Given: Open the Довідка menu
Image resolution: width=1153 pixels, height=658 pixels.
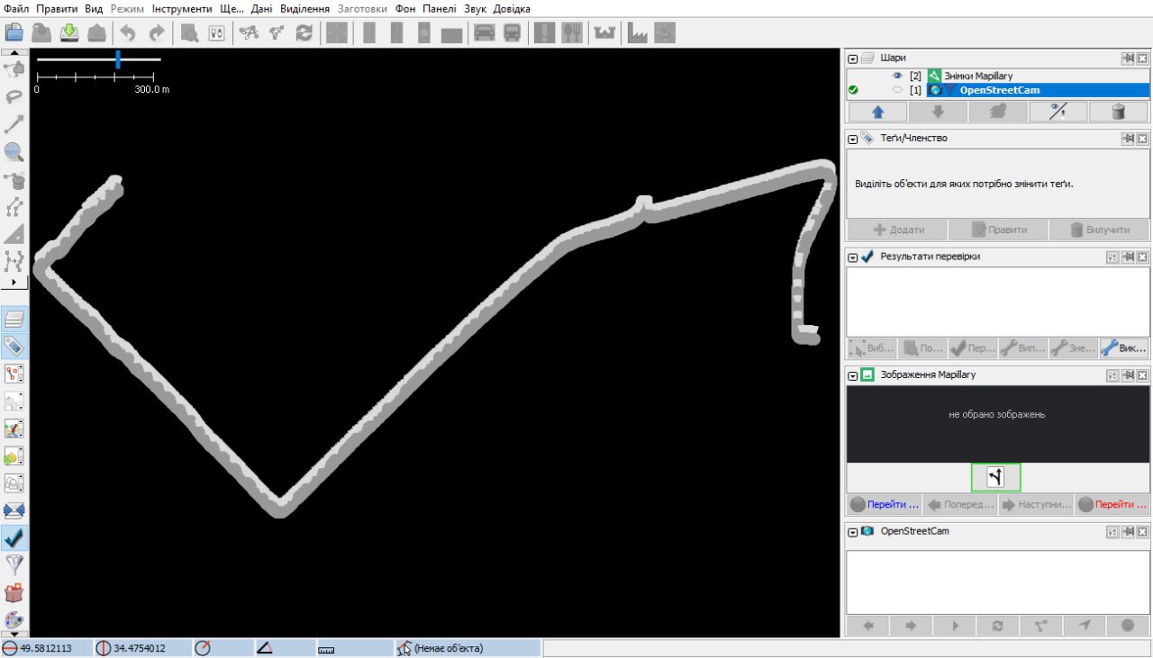Looking at the screenshot, I should click(x=512, y=8).
